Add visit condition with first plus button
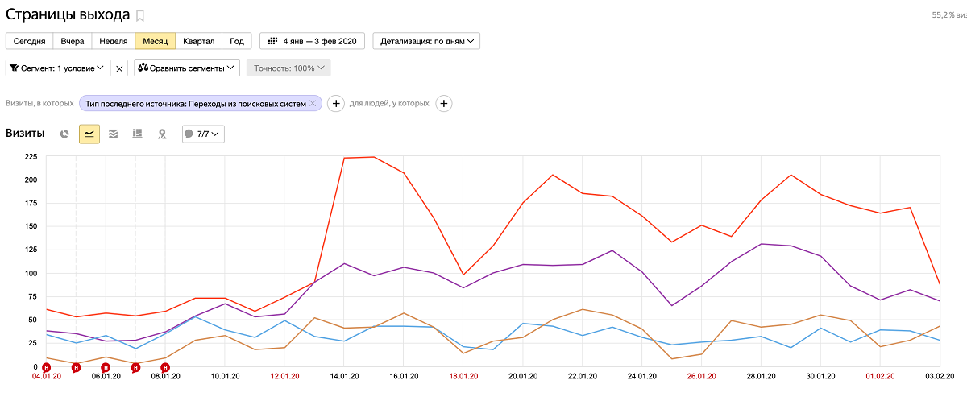This screenshot has width=967, height=405. point(336,103)
